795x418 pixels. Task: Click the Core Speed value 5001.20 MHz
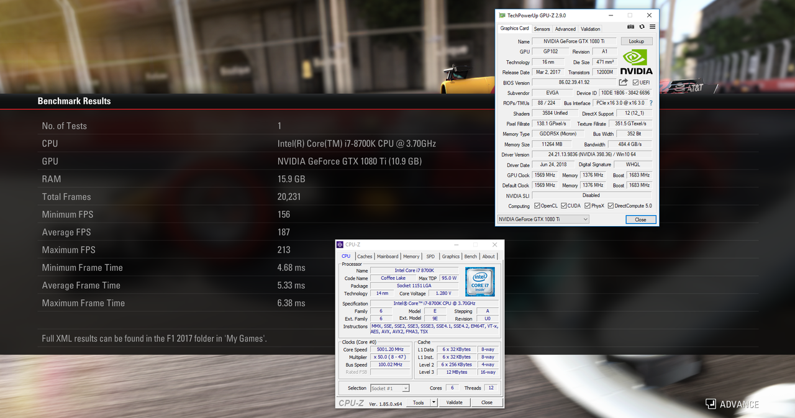[391, 350]
